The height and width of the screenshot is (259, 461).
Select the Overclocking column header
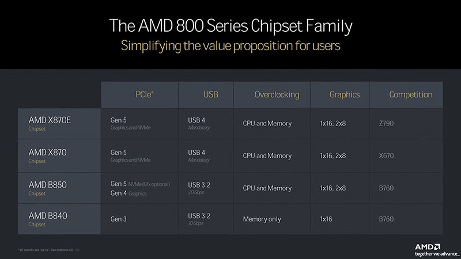pyautogui.click(x=269, y=94)
